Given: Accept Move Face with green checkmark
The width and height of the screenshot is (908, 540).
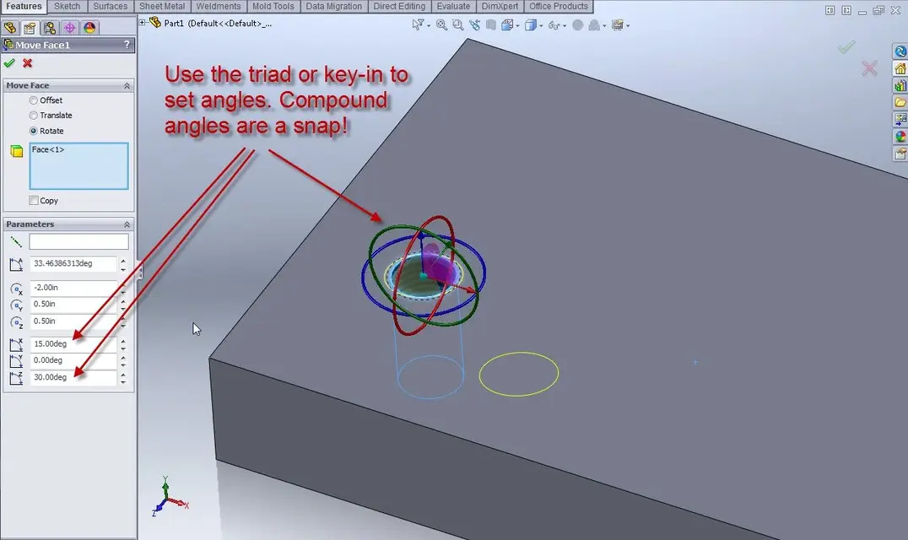Looking at the screenshot, I should 9,63.
